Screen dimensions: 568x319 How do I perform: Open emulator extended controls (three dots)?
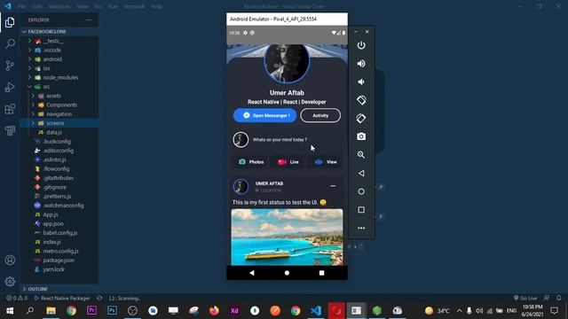click(361, 228)
